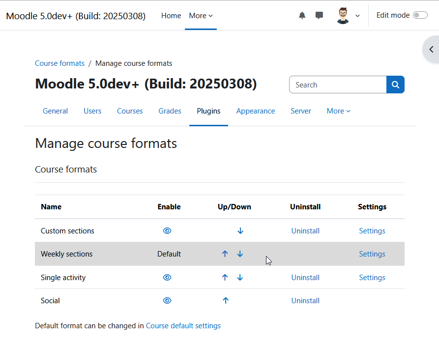Image resolution: width=439 pixels, height=343 pixels.
Task: Move Social format up with arrow
Action: pyautogui.click(x=225, y=300)
